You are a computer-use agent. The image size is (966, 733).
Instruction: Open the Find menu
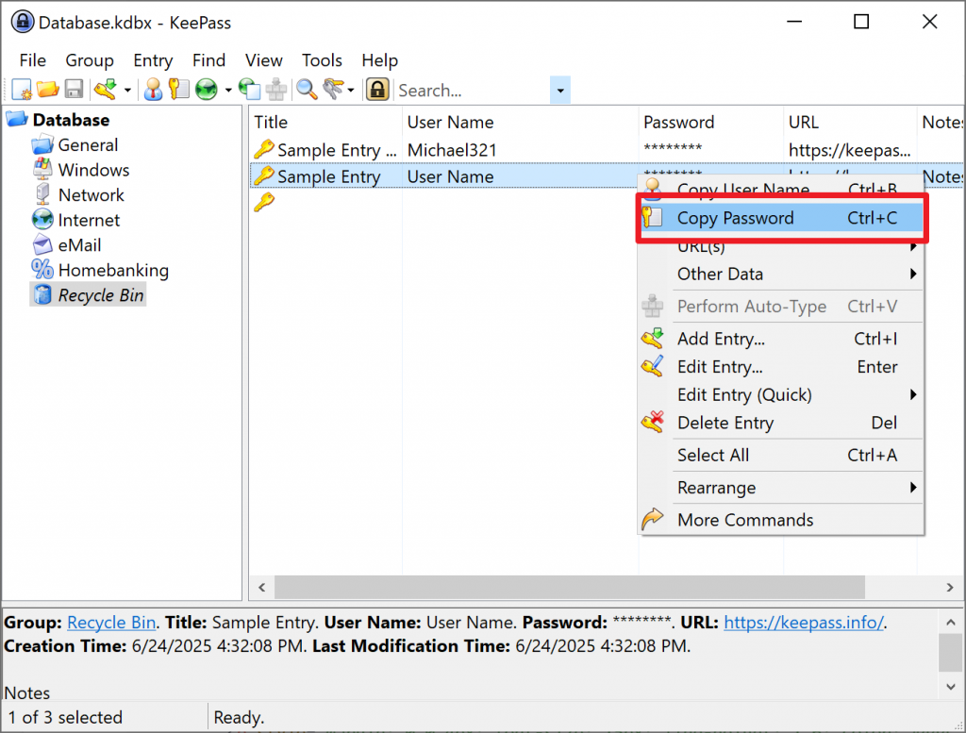208,60
